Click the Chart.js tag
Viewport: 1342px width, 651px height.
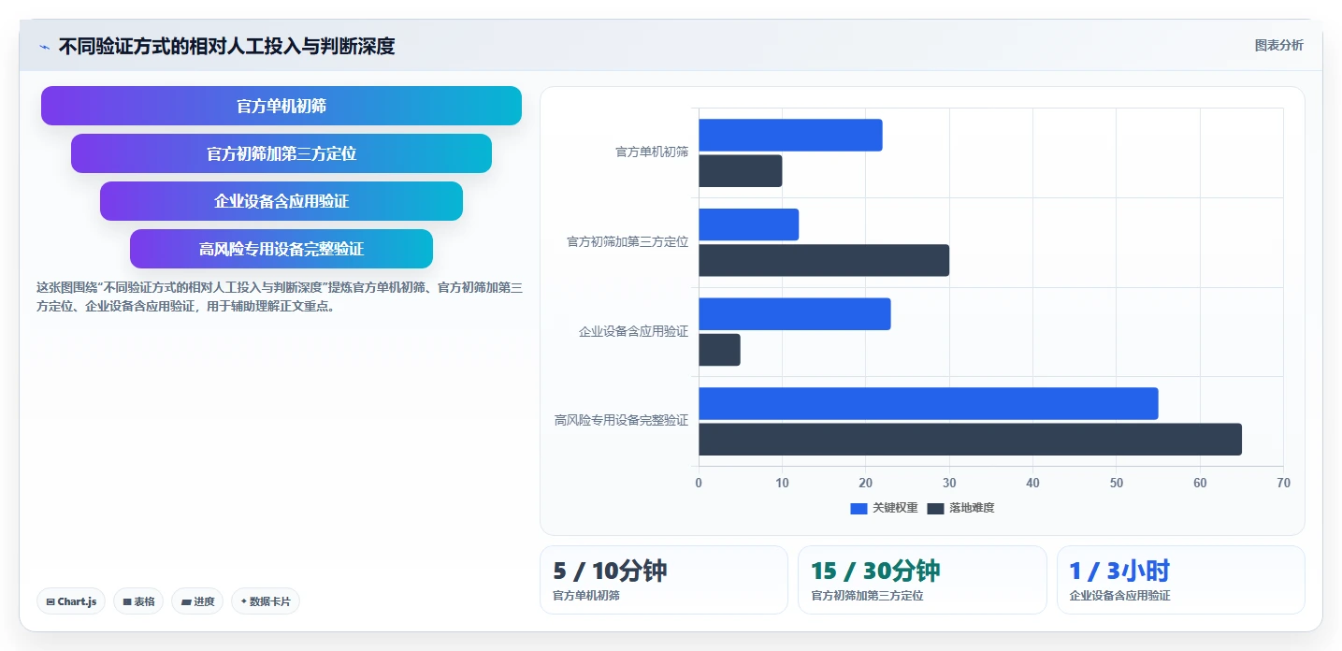click(x=71, y=601)
